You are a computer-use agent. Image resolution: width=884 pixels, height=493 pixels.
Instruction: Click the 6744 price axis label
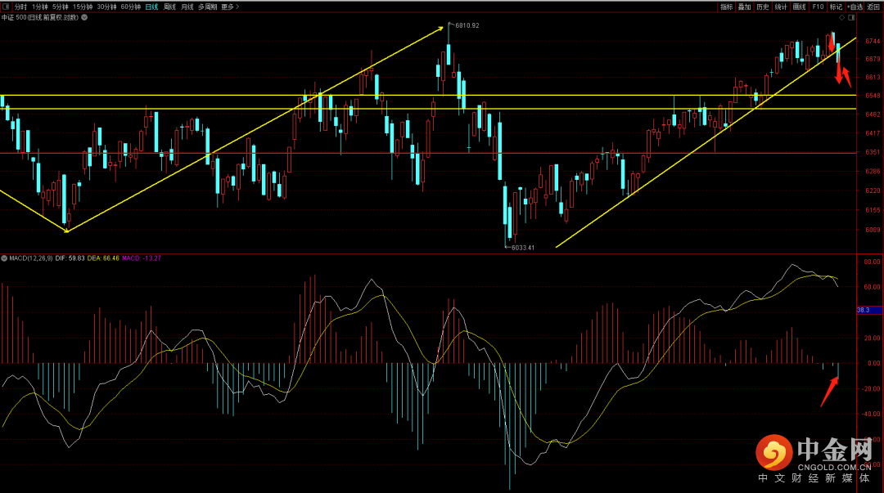pyautogui.click(x=873, y=41)
